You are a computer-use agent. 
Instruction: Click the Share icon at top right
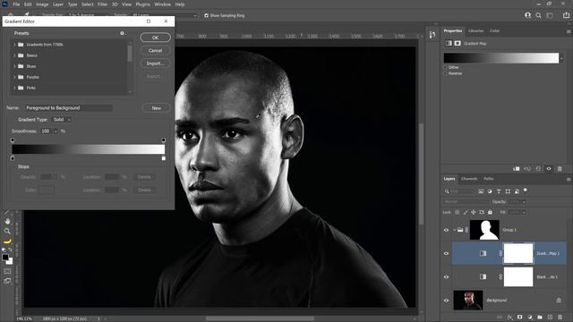(566, 15)
